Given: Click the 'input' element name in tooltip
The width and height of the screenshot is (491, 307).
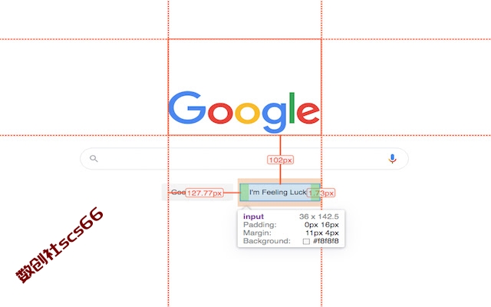Looking at the screenshot, I should tap(253, 216).
